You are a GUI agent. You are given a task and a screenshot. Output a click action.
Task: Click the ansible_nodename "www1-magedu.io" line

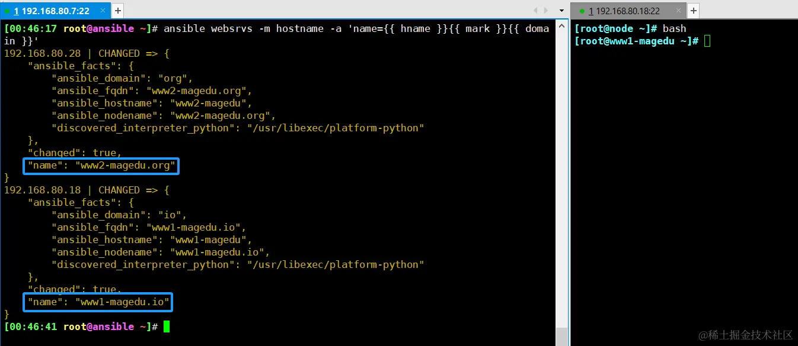(161, 252)
